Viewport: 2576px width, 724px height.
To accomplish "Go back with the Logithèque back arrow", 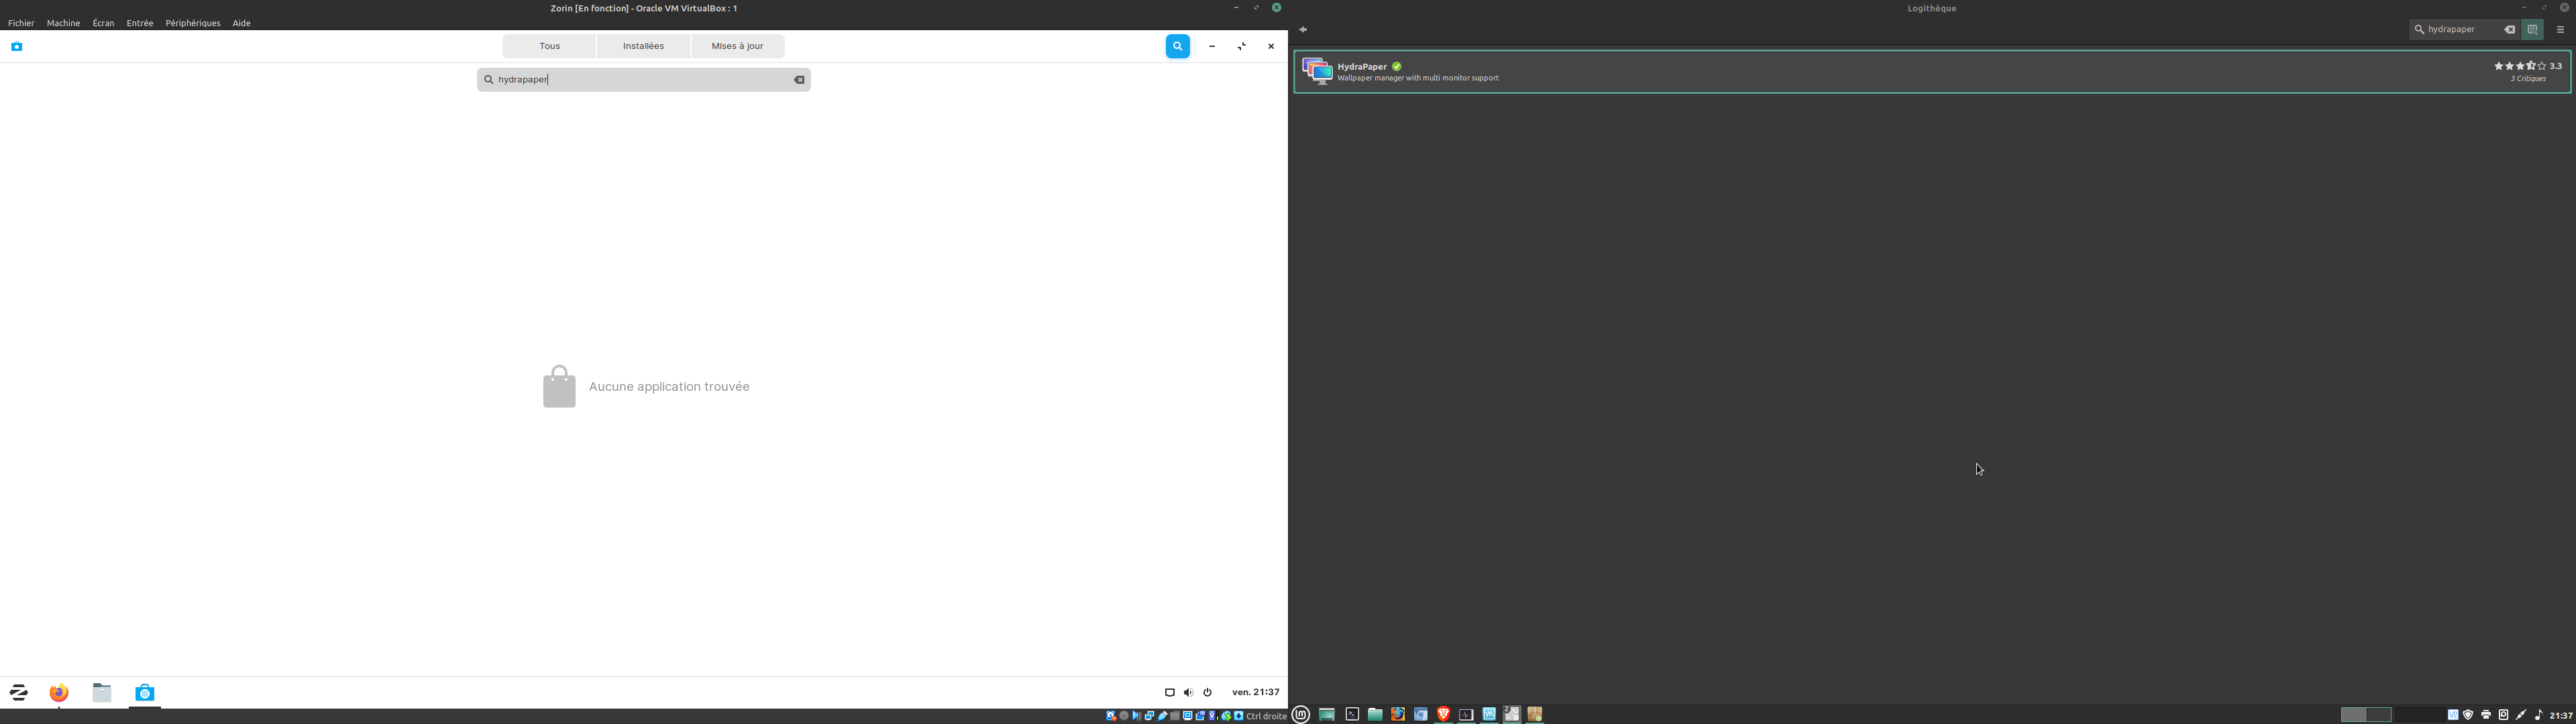I will (1303, 30).
